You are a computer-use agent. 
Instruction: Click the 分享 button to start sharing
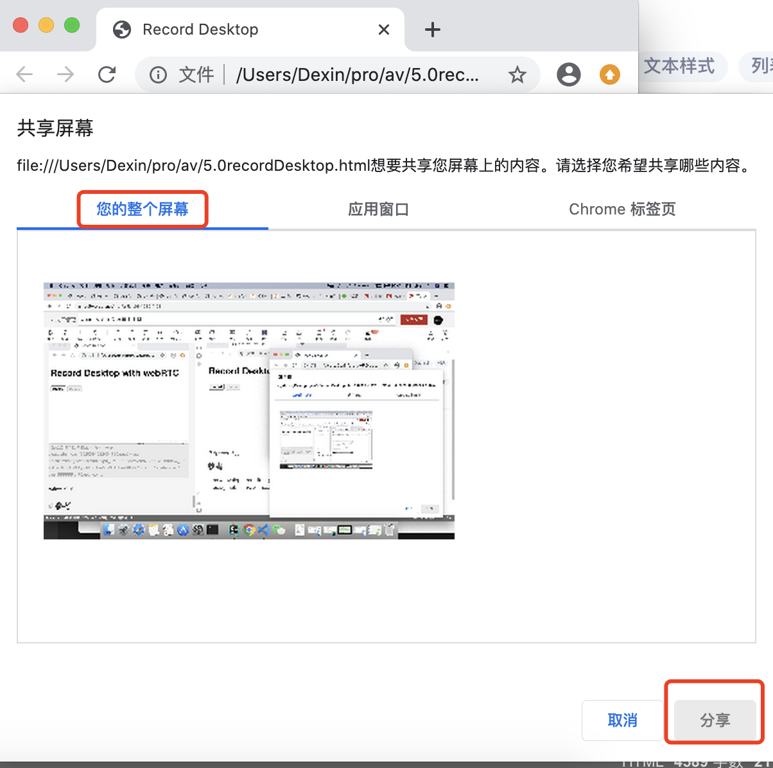[715, 720]
